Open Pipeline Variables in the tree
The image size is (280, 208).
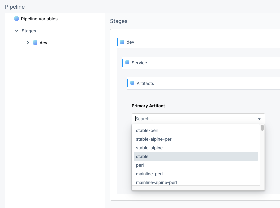pyautogui.click(x=39, y=19)
